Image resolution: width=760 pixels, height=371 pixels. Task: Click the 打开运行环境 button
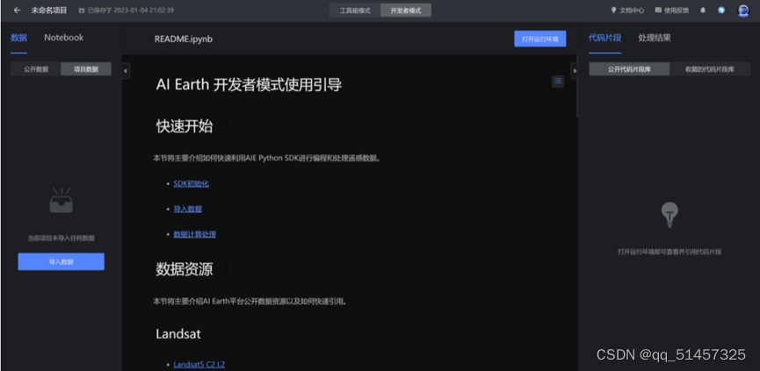540,39
